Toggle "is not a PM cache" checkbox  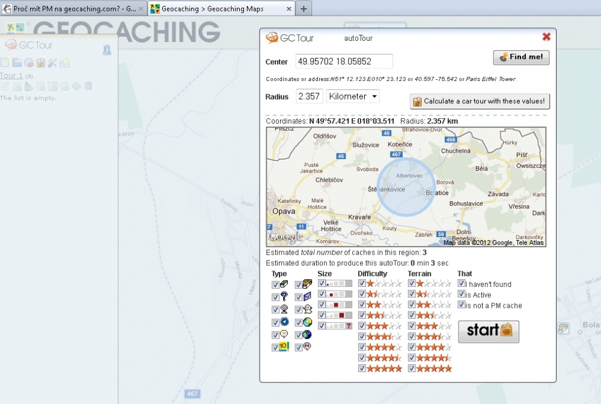(x=462, y=305)
